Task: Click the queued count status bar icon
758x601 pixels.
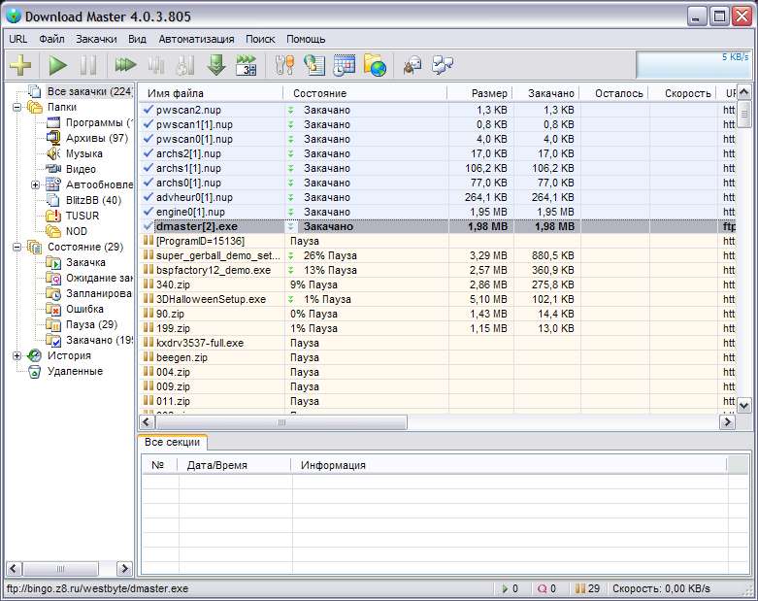Action: [542, 588]
